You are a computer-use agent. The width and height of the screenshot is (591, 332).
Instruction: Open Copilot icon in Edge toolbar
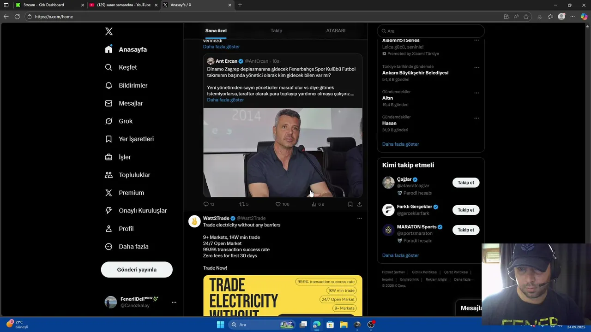point(584,17)
